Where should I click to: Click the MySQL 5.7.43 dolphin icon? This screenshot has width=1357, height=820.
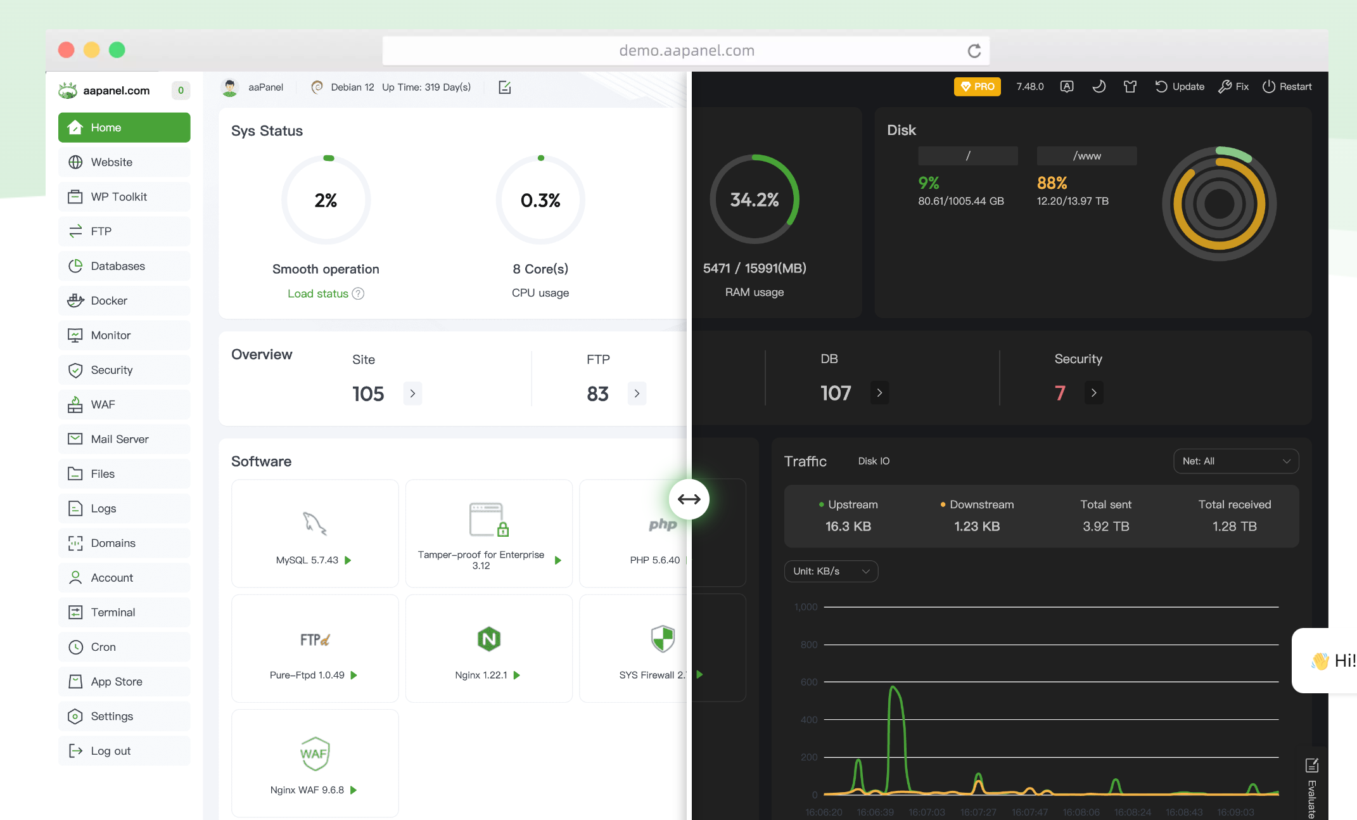tap(314, 523)
